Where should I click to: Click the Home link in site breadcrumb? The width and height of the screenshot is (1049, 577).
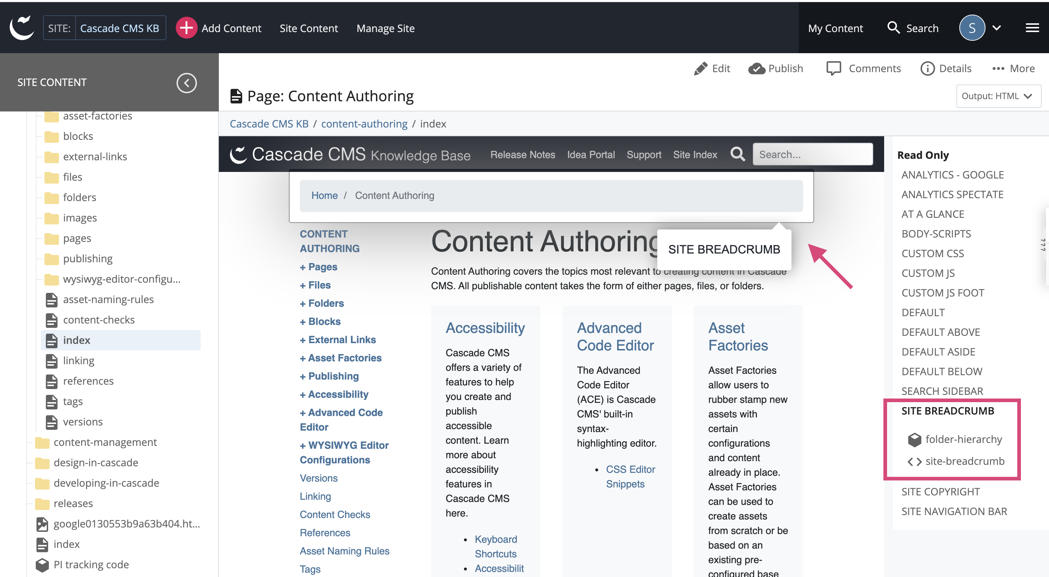[x=324, y=196]
